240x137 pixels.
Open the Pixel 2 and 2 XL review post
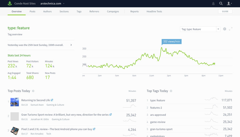[57, 129]
